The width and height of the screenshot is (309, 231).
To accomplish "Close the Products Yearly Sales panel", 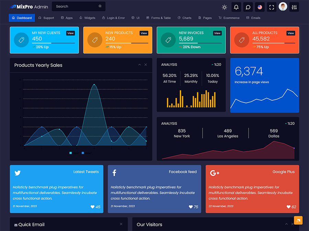I will coord(146,65).
